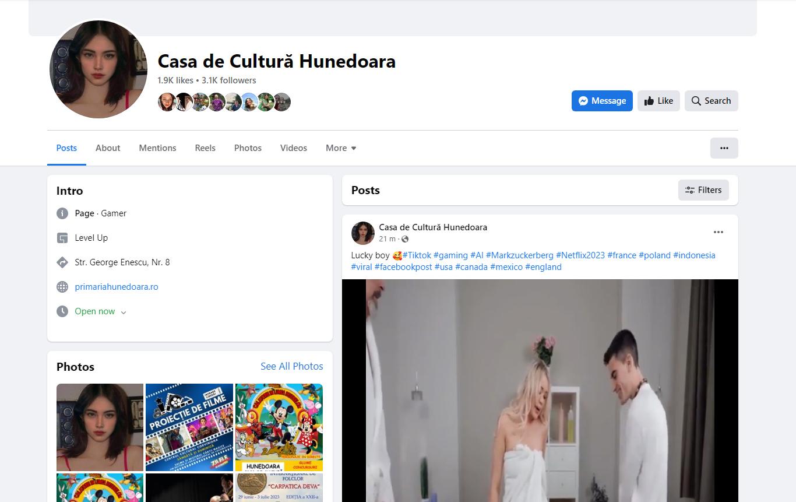Switch to the About tab
The image size is (796, 502).
pos(108,148)
